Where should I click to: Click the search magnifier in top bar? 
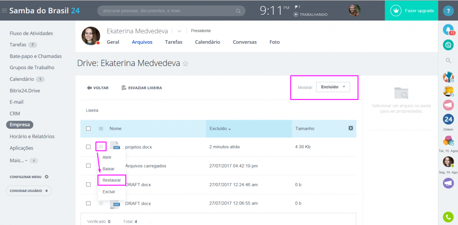(x=238, y=11)
